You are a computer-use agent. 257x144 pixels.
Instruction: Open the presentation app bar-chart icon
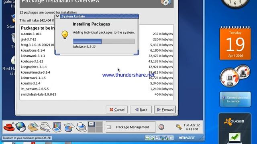57,127
